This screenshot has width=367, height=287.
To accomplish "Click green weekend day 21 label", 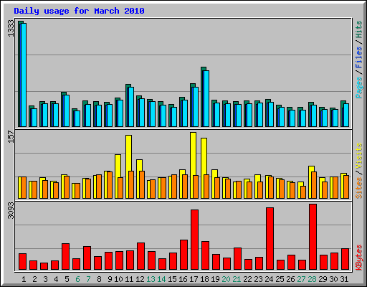I will 237,279.
